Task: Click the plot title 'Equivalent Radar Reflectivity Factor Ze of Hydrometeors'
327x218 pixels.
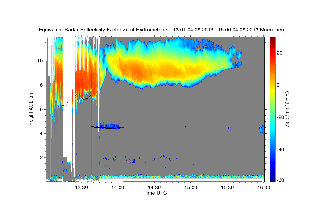Action: click(104, 30)
